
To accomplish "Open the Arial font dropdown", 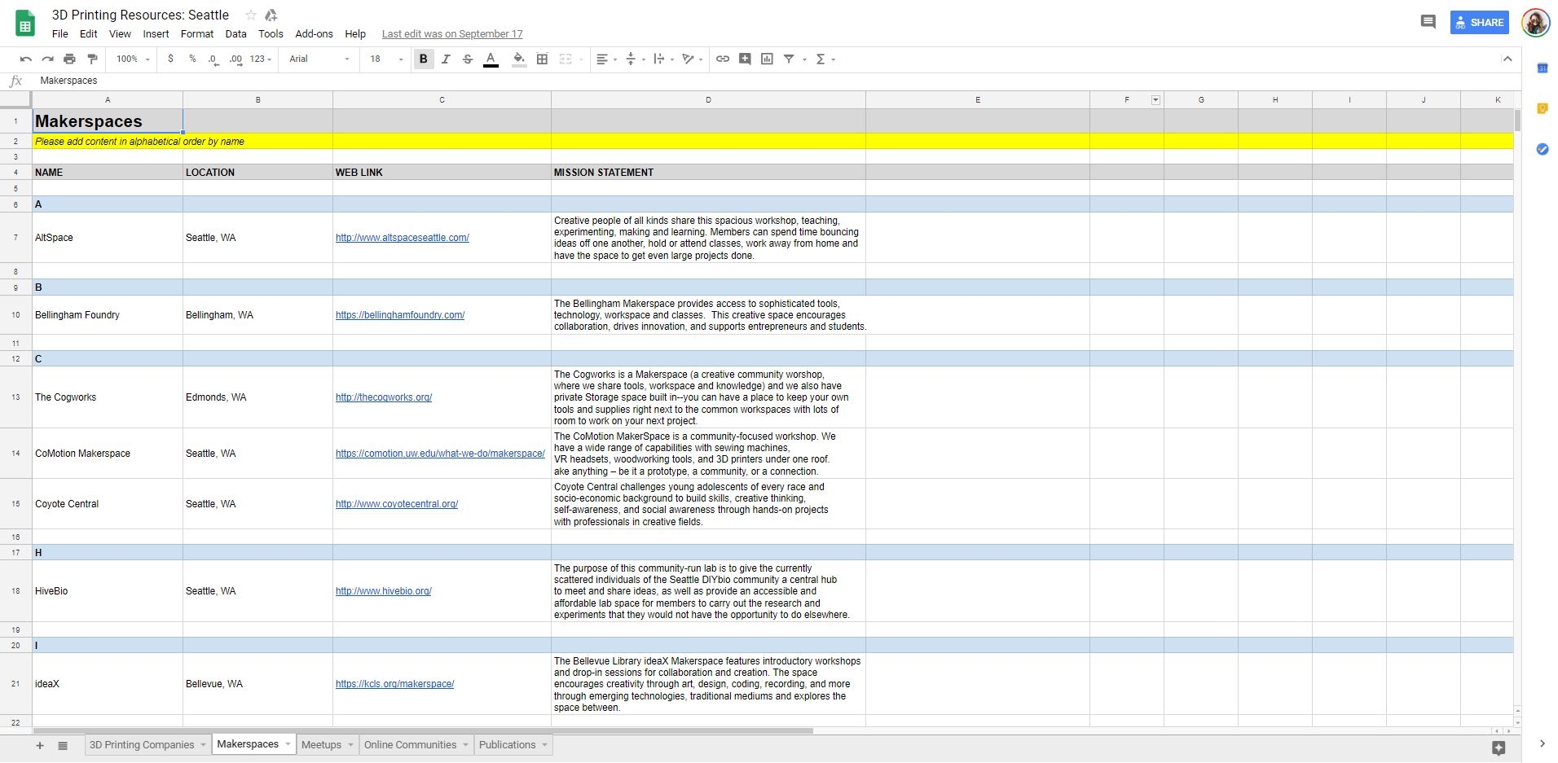I will coord(319,59).
